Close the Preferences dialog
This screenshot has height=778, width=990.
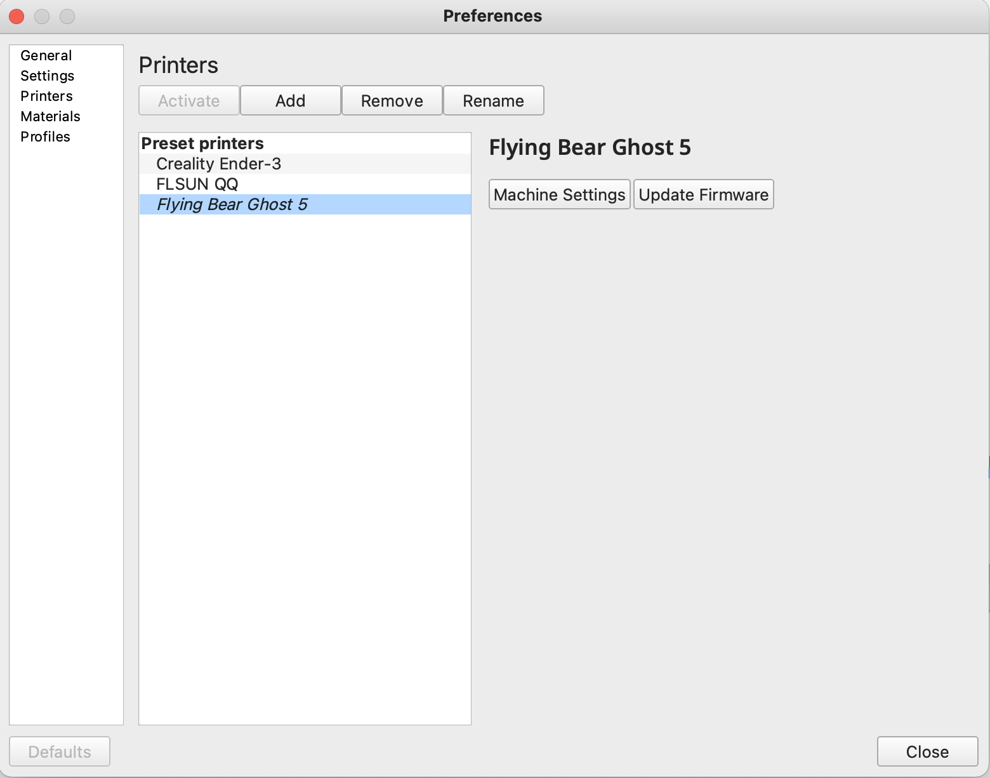point(927,751)
